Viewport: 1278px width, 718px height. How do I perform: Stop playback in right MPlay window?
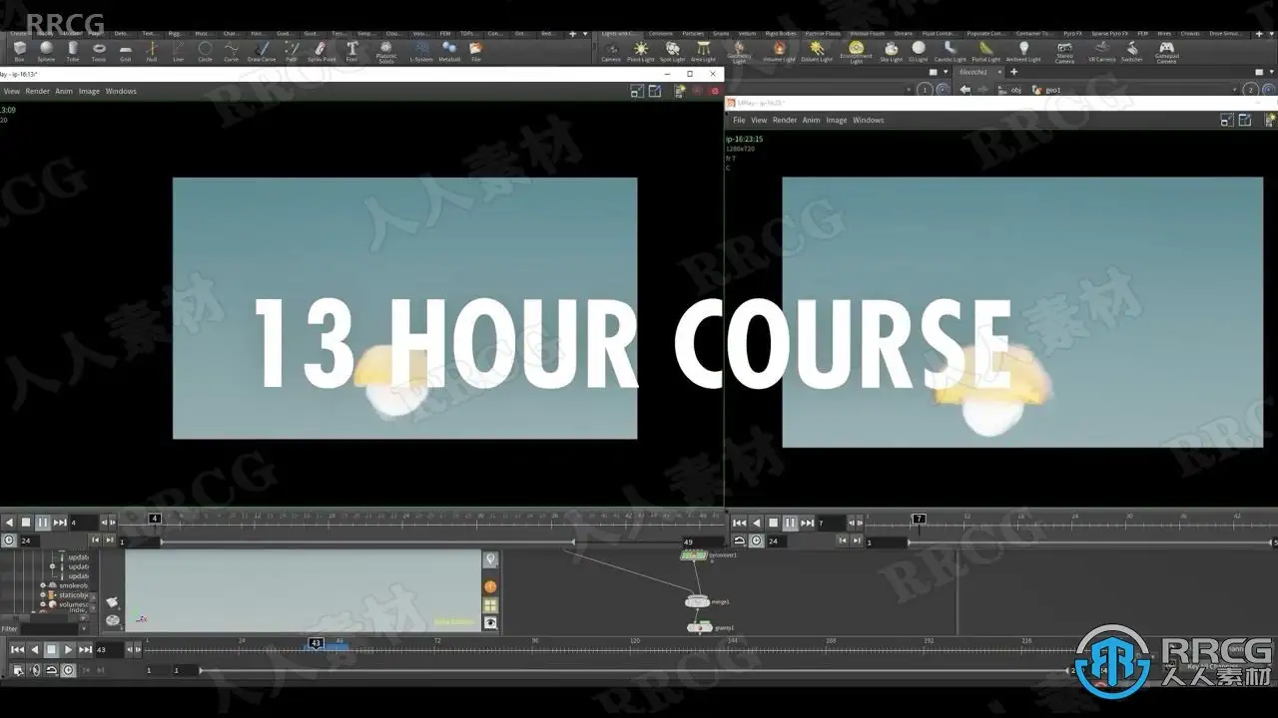pos(773,523)
